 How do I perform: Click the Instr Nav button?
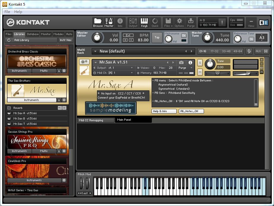tap(66, 40)
